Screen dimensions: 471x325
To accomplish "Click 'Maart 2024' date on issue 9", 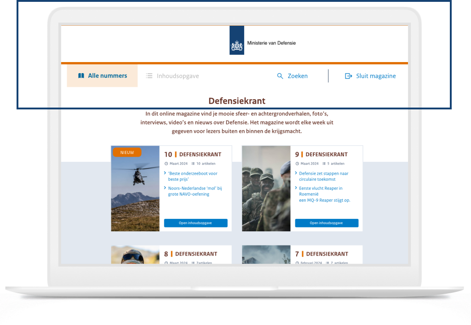I will tap(310, 164).
